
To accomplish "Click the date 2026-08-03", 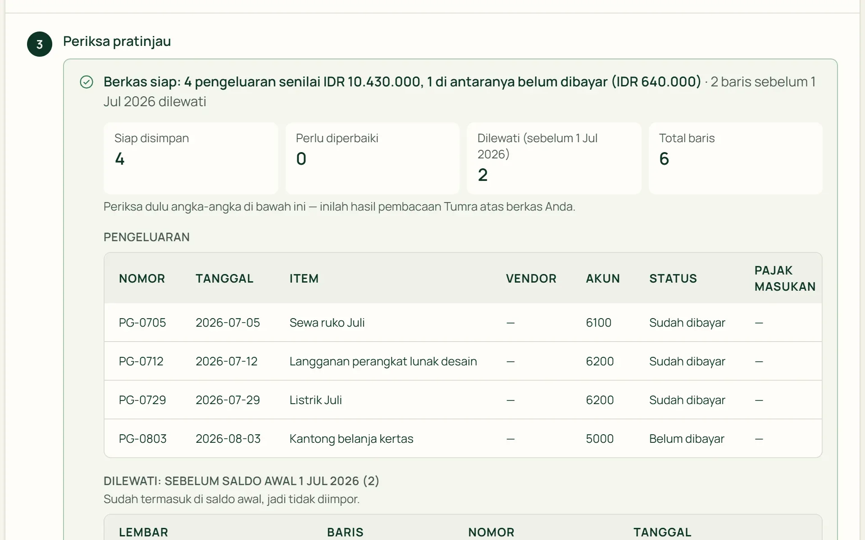I will (228, 439).
